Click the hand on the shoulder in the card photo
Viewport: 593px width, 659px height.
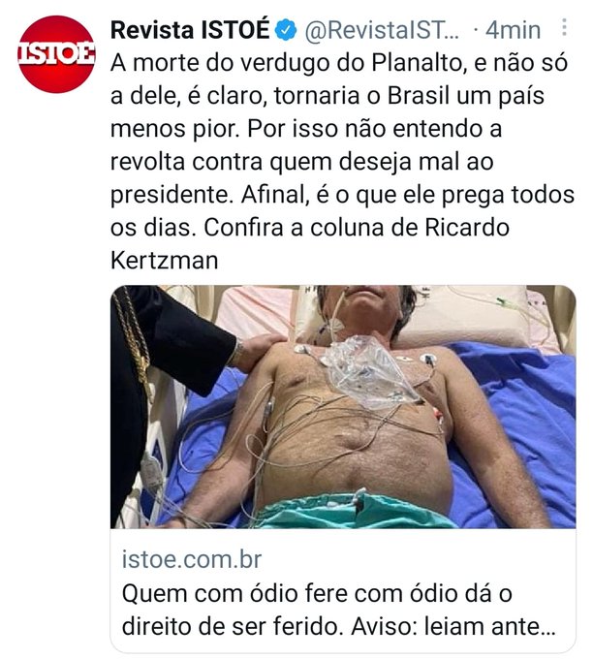click(x=257, y=350)
